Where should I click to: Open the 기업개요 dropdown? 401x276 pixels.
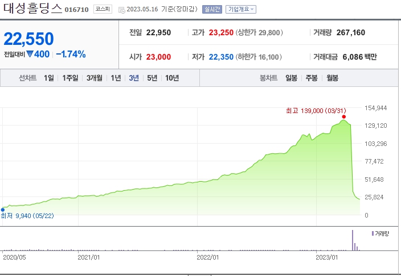pyautogui.click(x=241, y=9)
